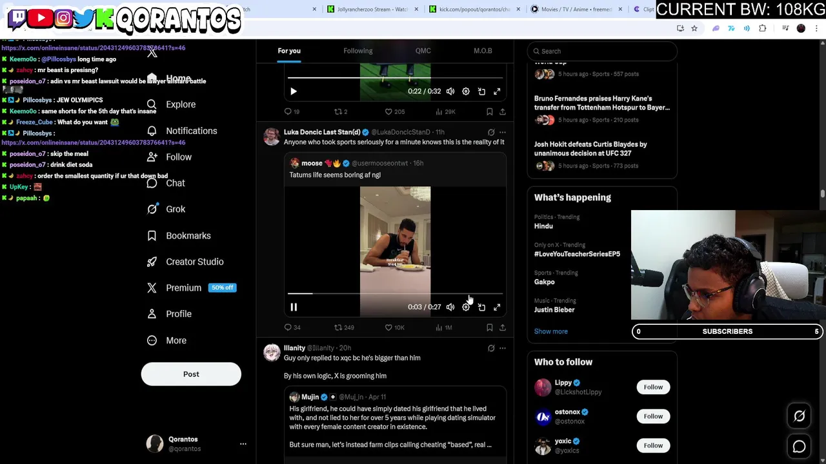The image size is (826, 464).
Task: Open settings gear on the 0:32 video
Action: tap(466, 92)
